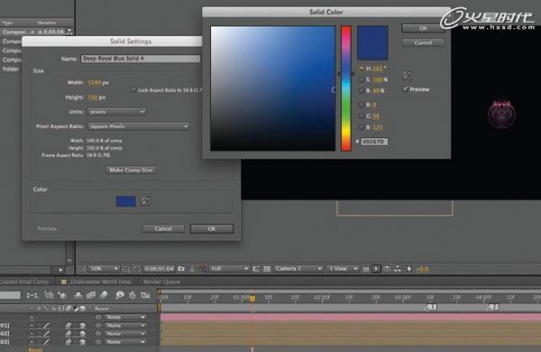Click OK in the Solid Color dialog
The width and height of the screenshot is (541, 352).
[423, 28]
